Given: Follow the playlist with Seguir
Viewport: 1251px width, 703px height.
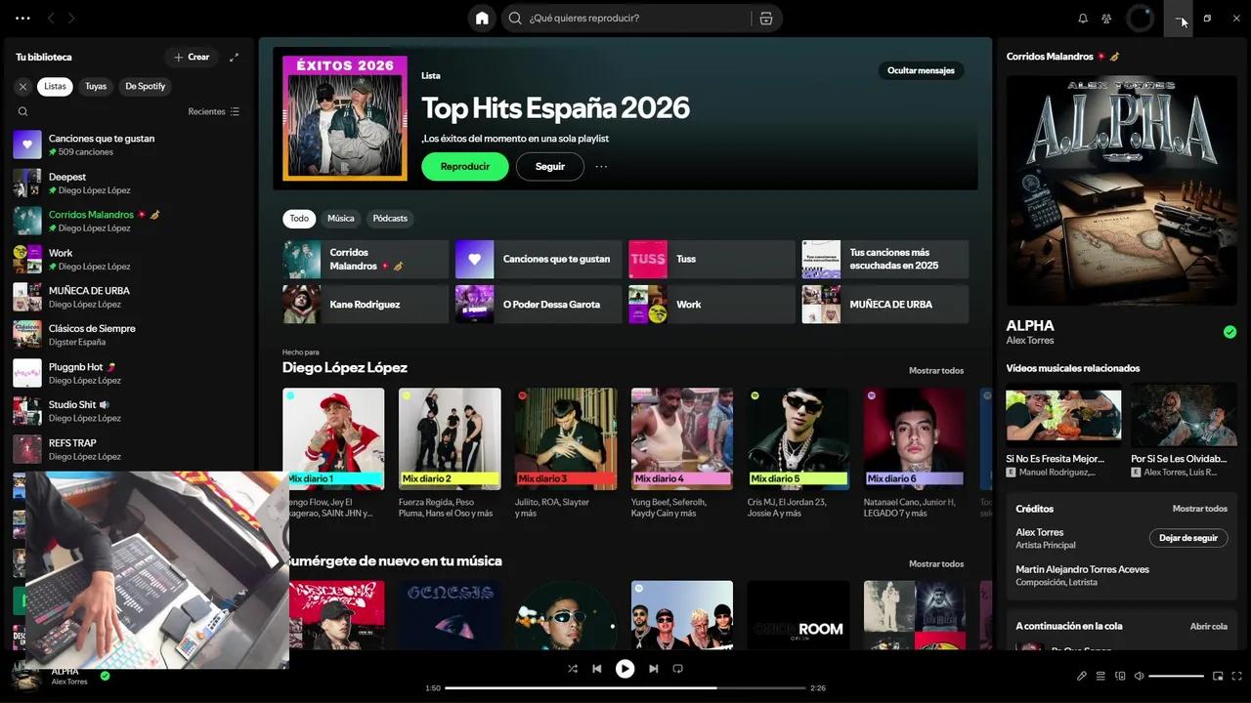Looking at the screenshot, I should coord(550,166).
